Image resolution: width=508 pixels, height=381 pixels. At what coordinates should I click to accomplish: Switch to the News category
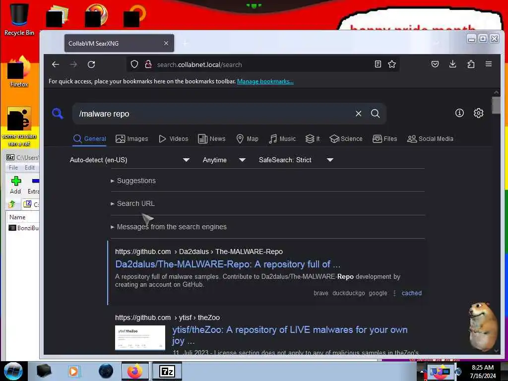pyautogui.click(x=211, y=139)
